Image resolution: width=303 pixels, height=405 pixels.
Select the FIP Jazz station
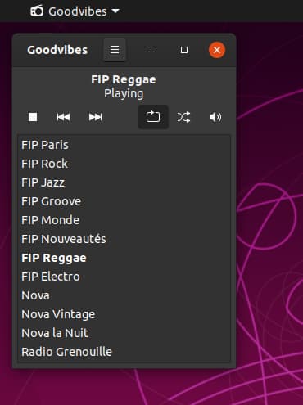[x=124, y=182]
